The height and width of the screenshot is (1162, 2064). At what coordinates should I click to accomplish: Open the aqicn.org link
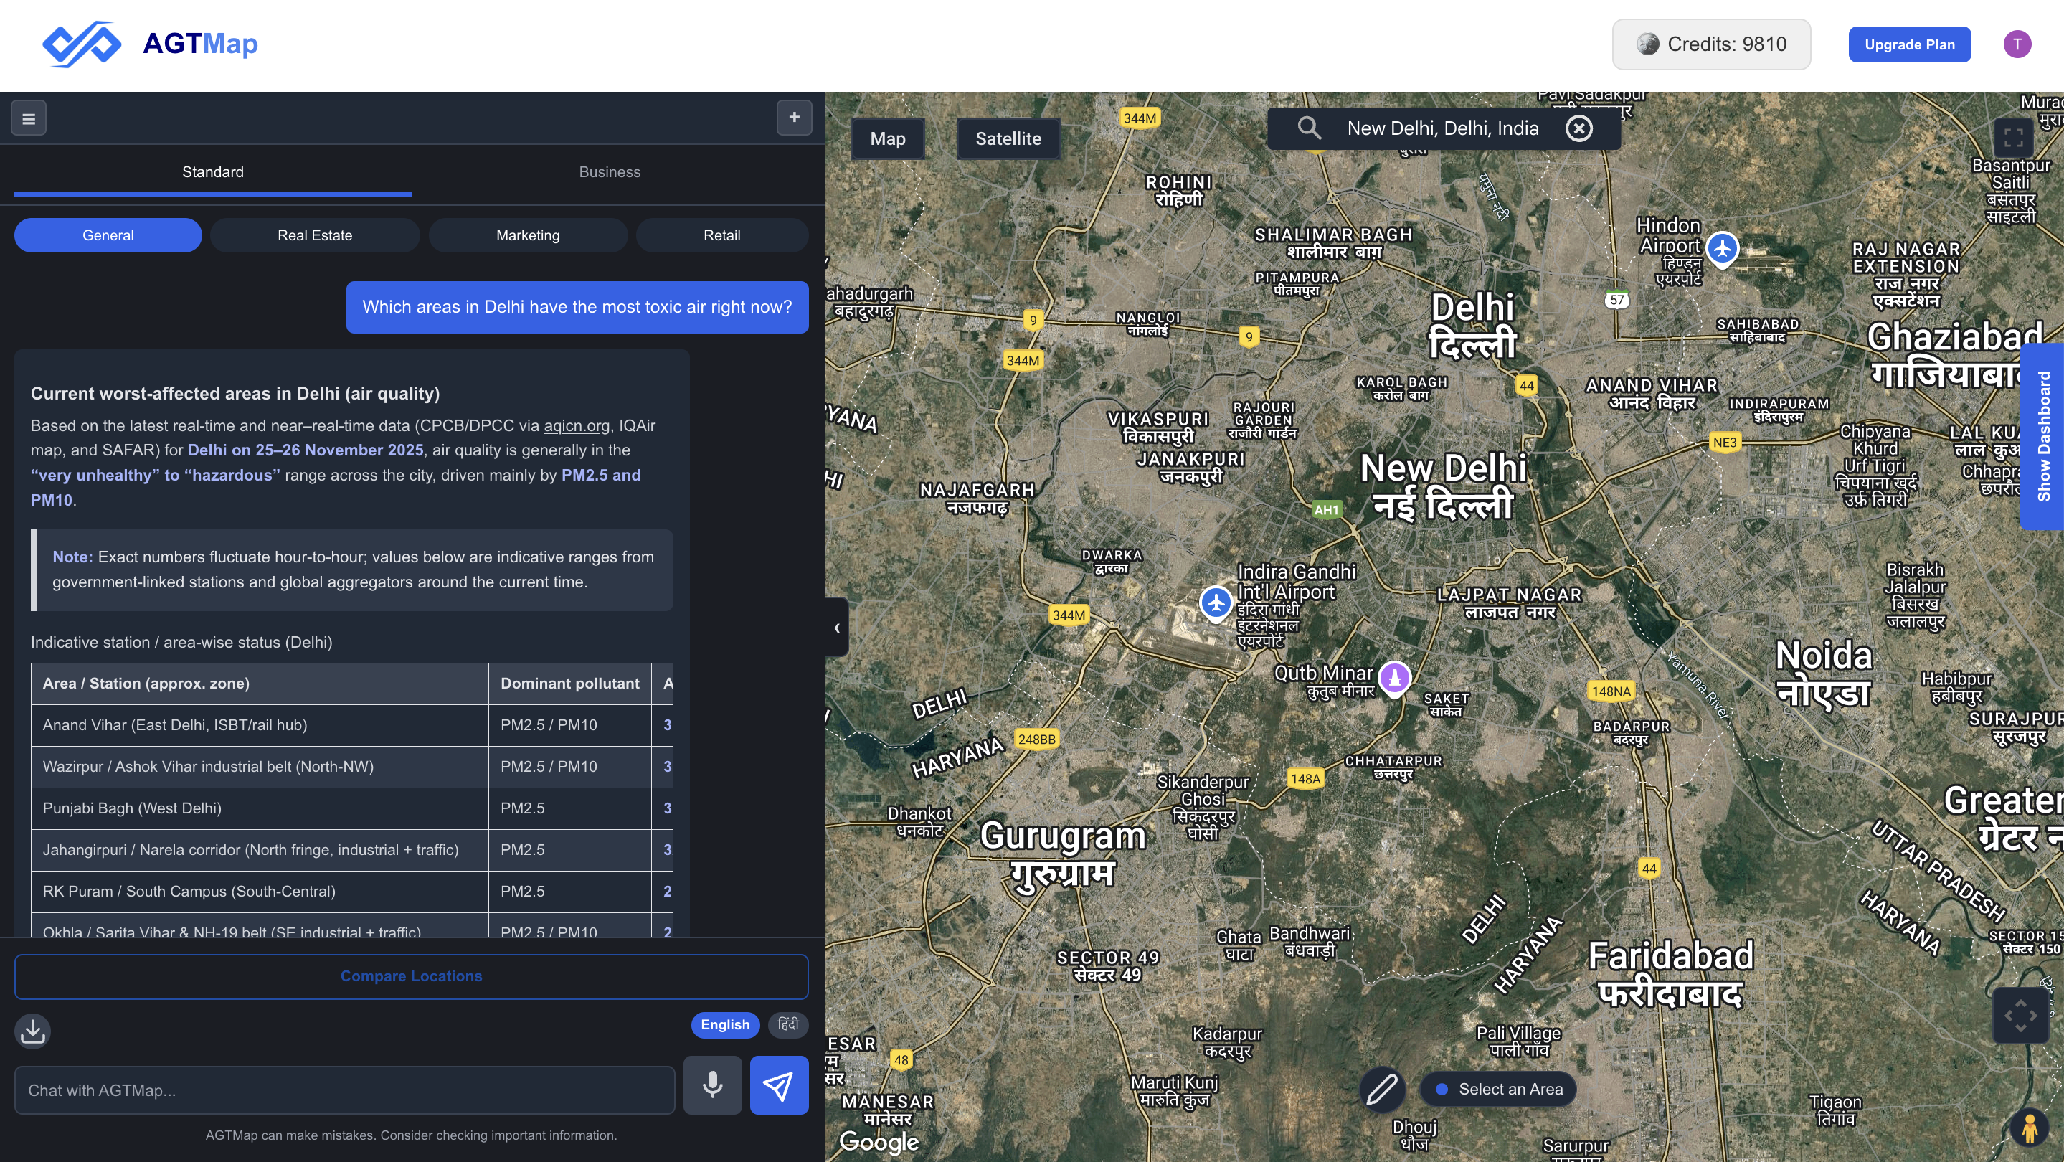(577, 425)
